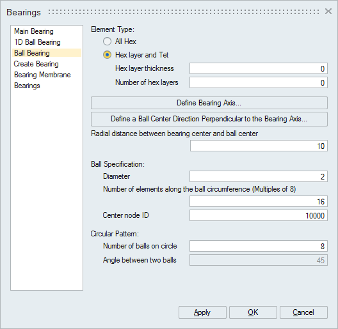Click Number of balls on circle field
Image resolution: width=338 pixels, height=329 pixels.
tap(259, 246)
